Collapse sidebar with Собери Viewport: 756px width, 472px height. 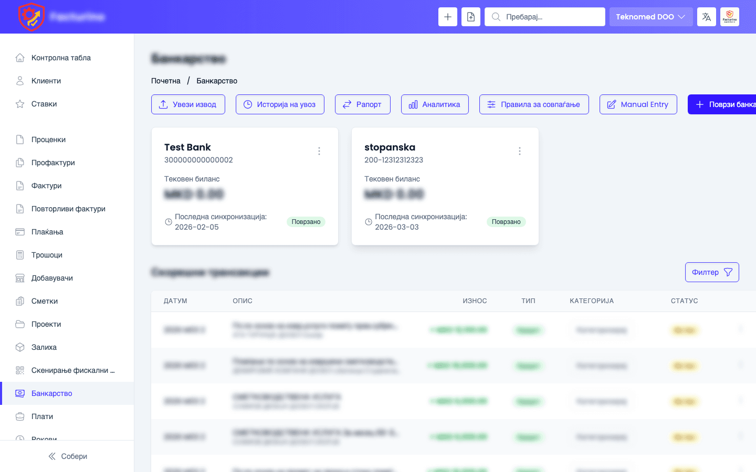click(67, 456)
